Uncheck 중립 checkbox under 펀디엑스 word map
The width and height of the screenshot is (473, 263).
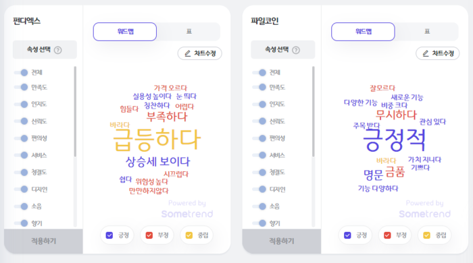[189, 235]
